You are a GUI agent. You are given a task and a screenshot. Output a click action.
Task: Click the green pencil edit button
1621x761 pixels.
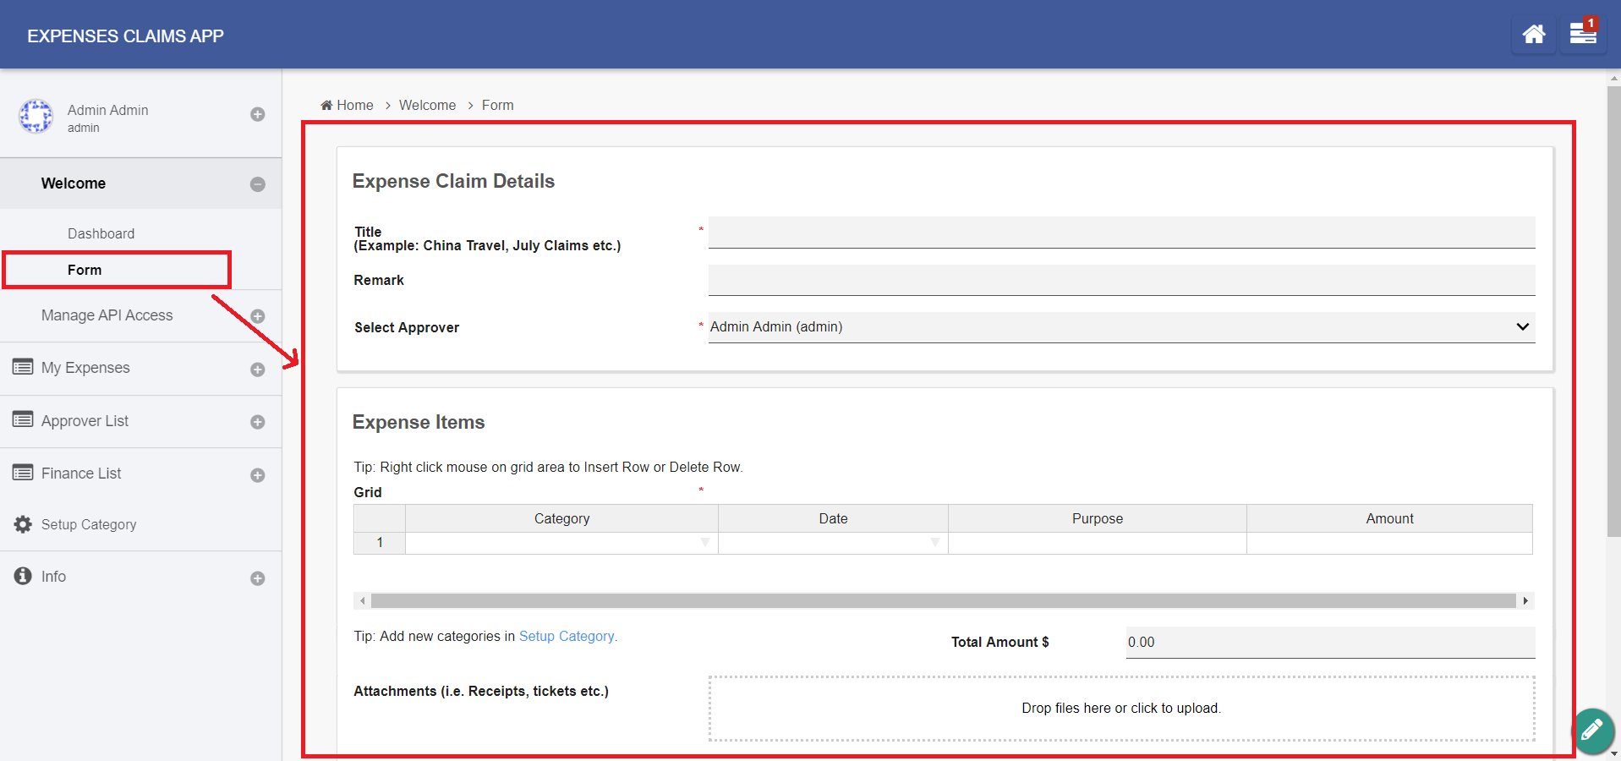coord(1592,730)
